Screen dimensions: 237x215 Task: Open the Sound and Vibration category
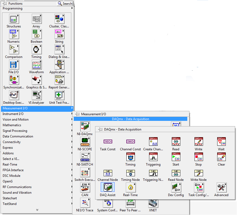[x=37, y=193]
